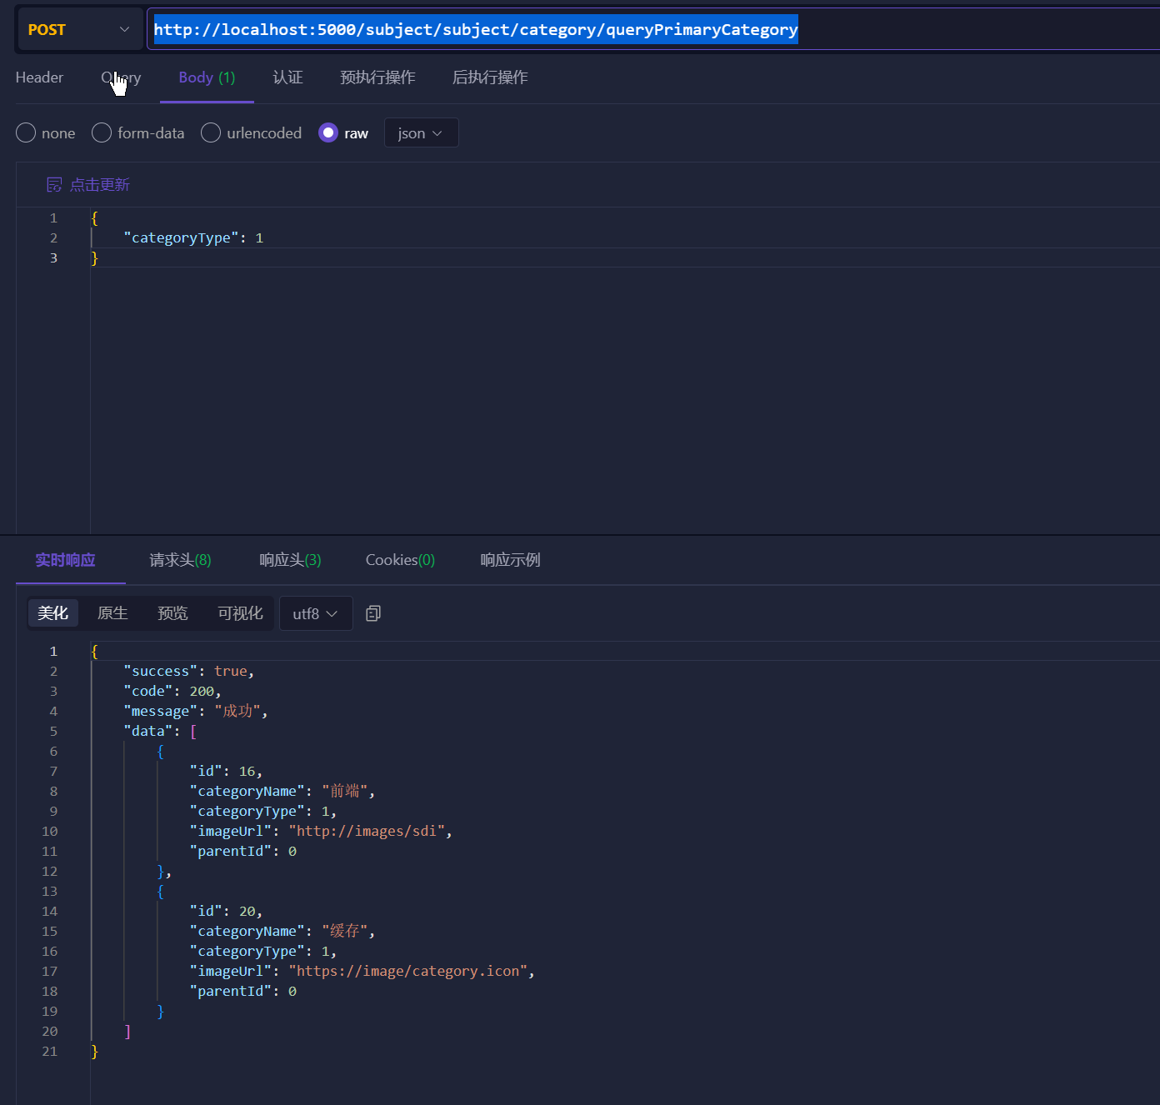Click the closing bracket on response line 20
The image size is (1160, 1105).
pos(127,1031)
